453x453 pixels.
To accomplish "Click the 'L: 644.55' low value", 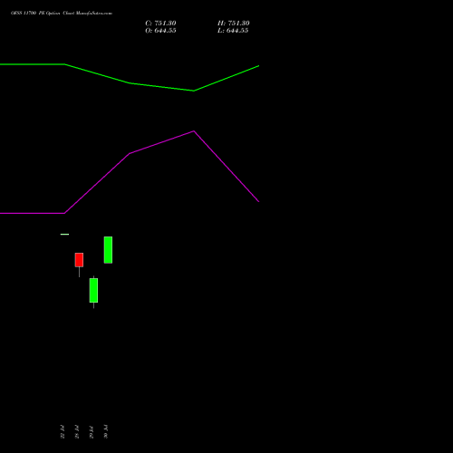I will click(233, 31).
